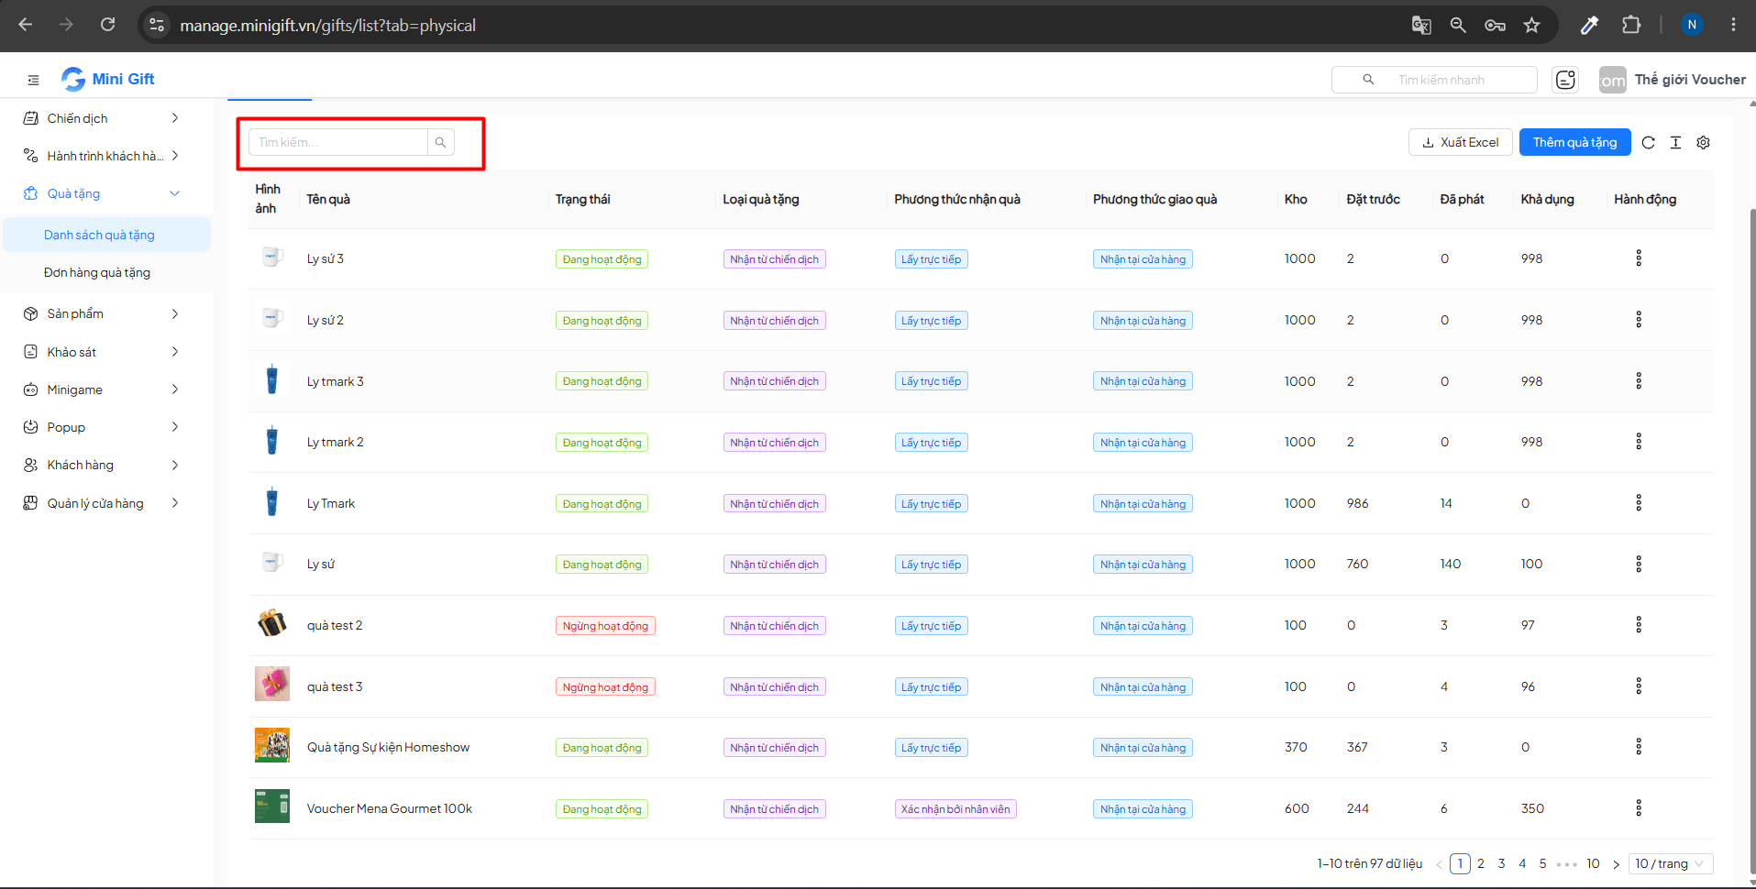This screenshot has width=1756, height=889.
Task: Collapse the sidebar menu hamburger icon
Action: (34, 80)
